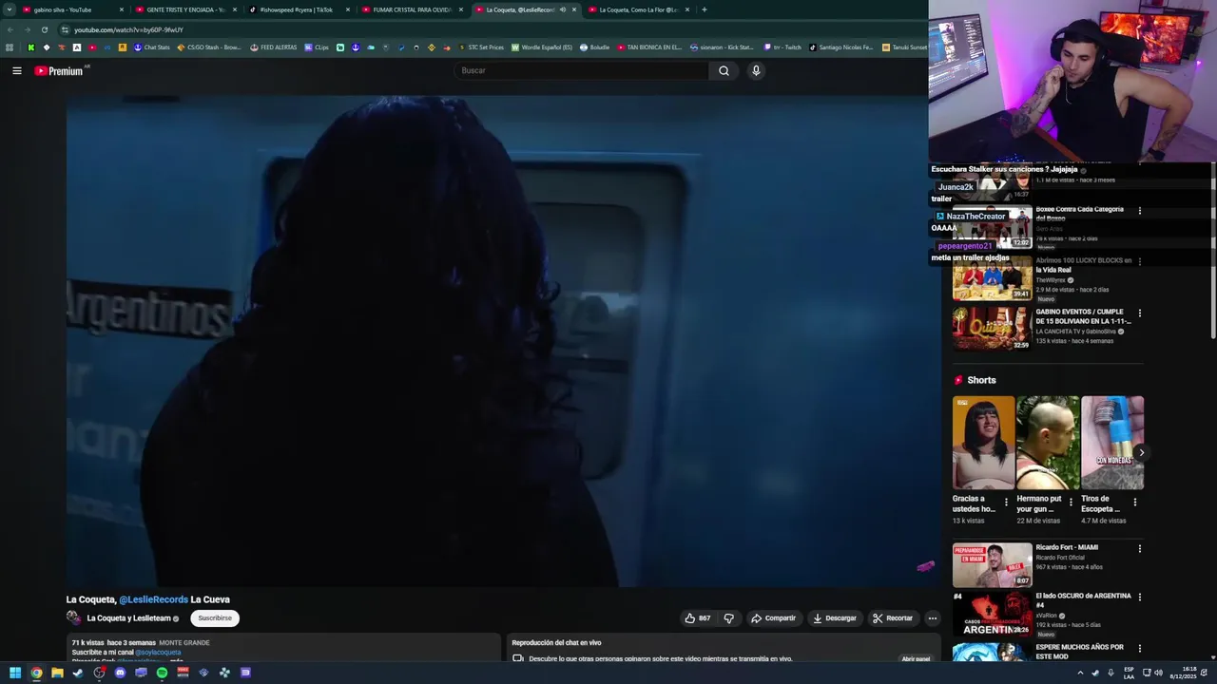
Task: Open File Explorer from the taskbar
Action: coord(57,673)
